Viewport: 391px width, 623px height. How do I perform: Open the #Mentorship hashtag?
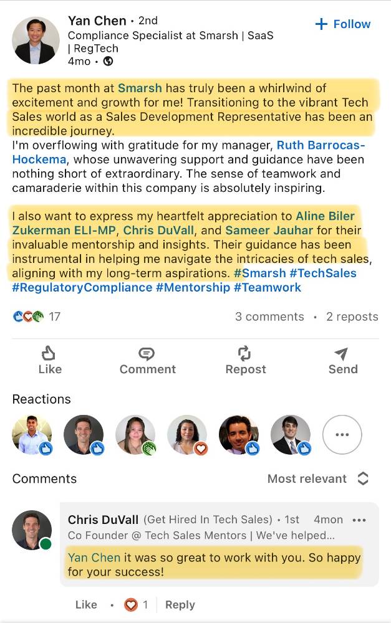pos(193,287)
